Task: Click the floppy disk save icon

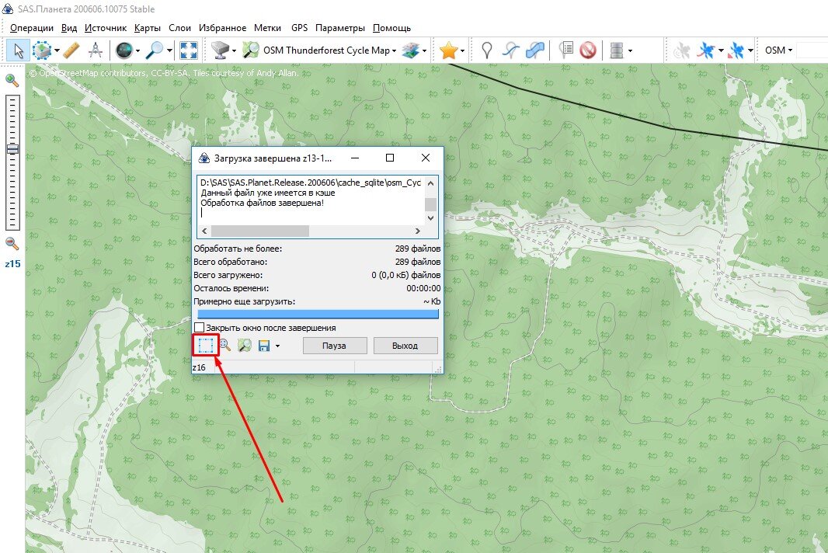Action: [x=264, y=346]
